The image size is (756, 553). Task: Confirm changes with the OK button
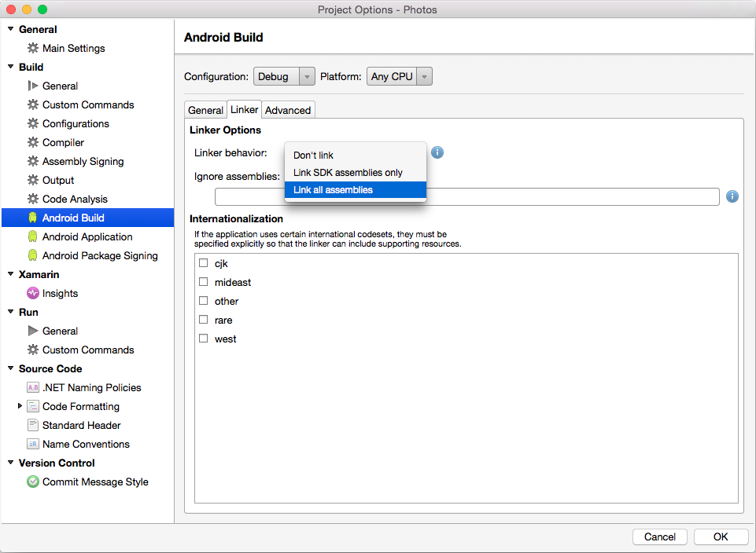pyautogui.click(x=721, y=537)
